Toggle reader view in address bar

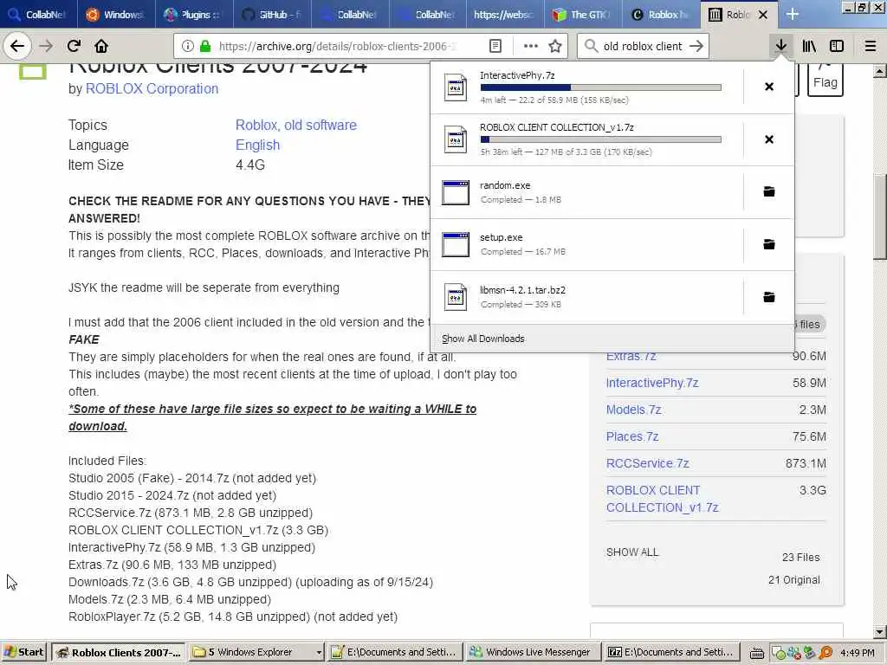pos(495,47)
